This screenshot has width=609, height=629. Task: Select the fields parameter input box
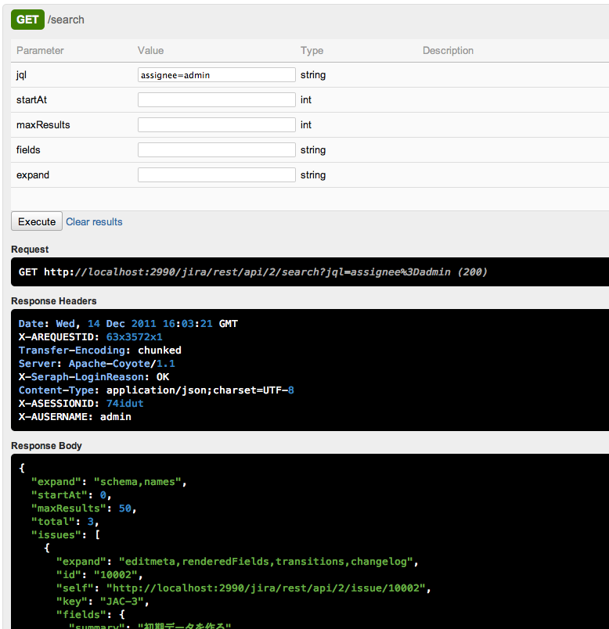click(x=216, y=150)
